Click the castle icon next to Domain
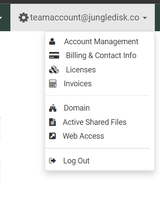 pyautogui.click(x=53, y=108)
